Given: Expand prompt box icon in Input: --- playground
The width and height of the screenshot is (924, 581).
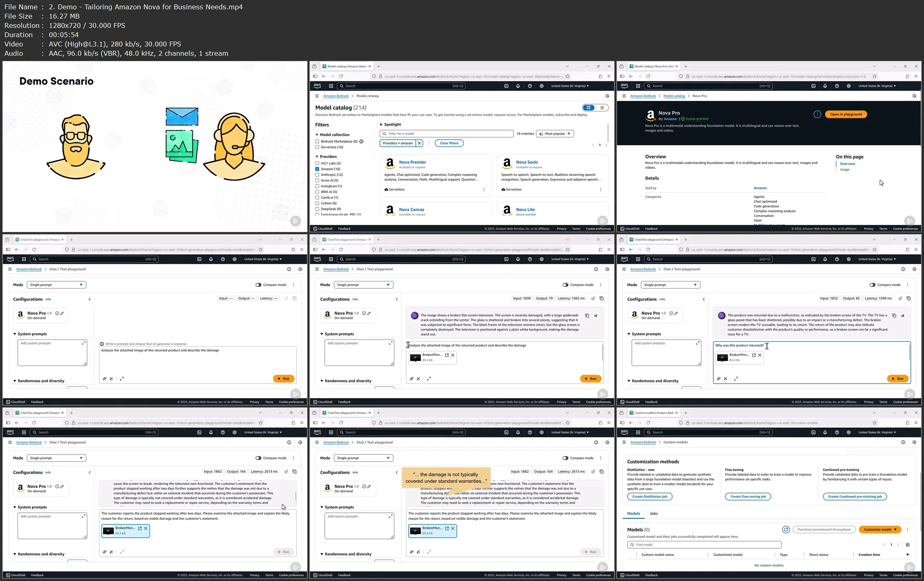Looking at the screenshot, I should pos(122,379).
